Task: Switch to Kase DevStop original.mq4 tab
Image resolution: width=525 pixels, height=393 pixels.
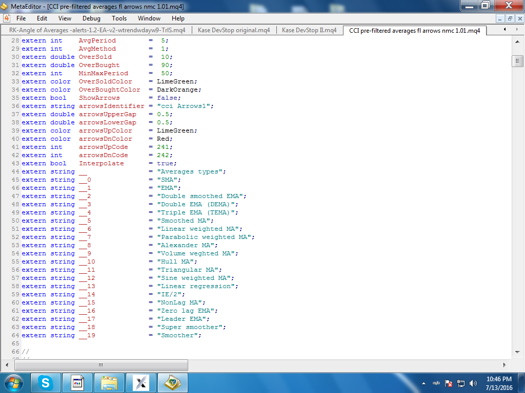Action: (x=234, y=30)
